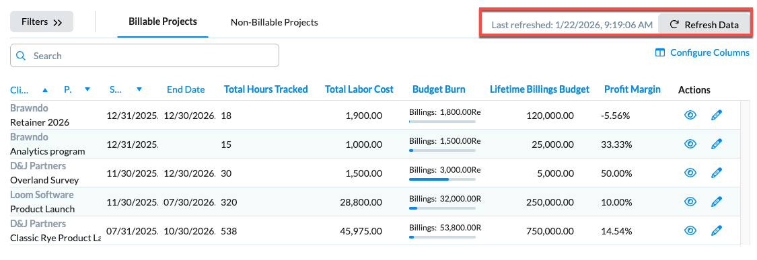Open Brawndo client on Analytics program row

pos(29,137)
